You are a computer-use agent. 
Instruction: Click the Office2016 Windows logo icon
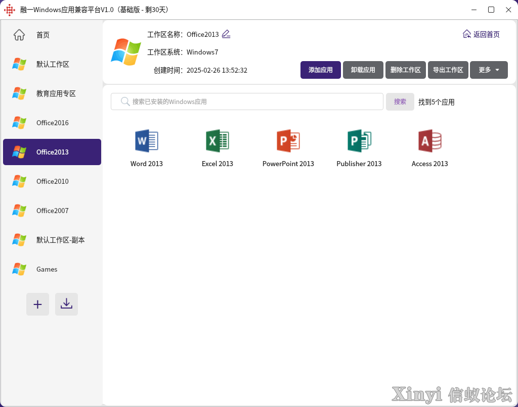19,123
